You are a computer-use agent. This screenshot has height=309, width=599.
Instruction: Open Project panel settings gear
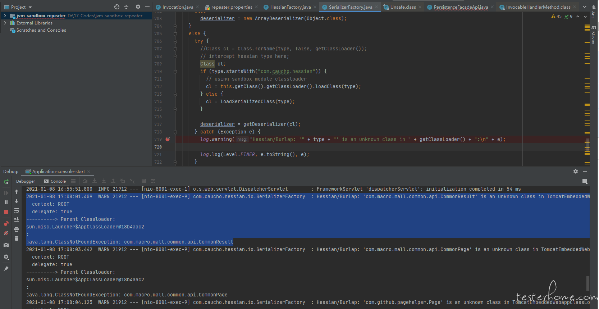[x=138, y=7]
